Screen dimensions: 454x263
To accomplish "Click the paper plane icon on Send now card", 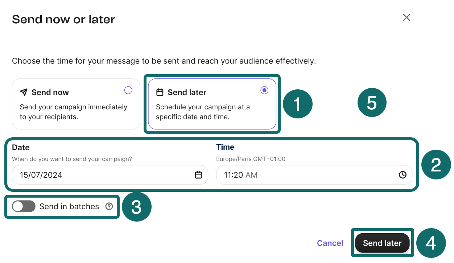I will click(23, 92).
